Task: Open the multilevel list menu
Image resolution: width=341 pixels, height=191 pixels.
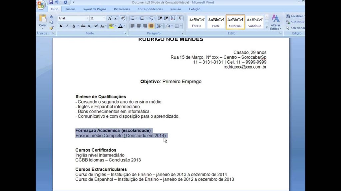Action: (x=152, y=18)
